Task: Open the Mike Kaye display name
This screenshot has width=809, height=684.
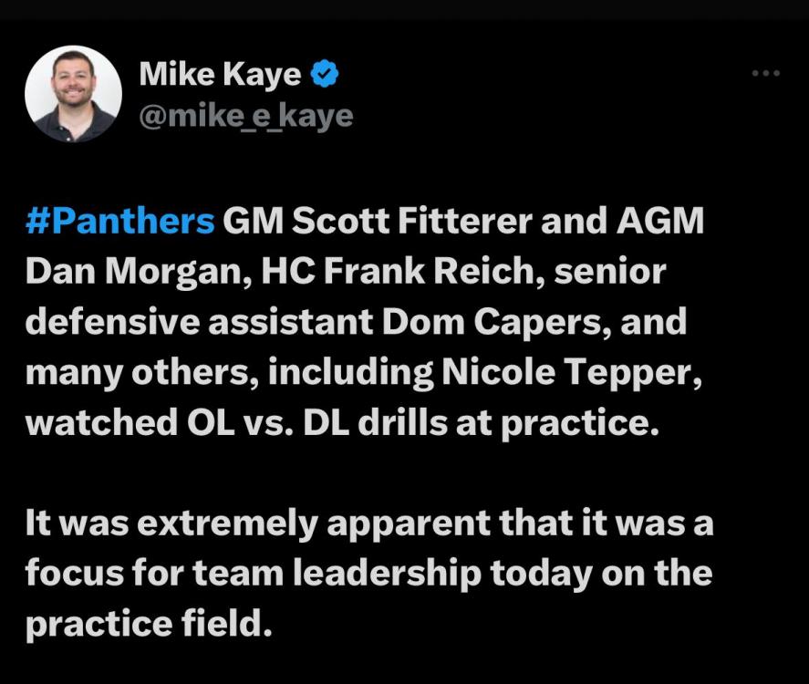Action: 220,75
